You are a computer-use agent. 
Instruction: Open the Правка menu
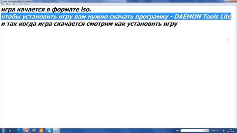(9, 4)
